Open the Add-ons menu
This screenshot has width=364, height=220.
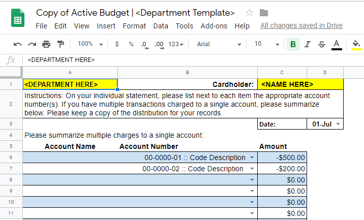click(214, 26)
